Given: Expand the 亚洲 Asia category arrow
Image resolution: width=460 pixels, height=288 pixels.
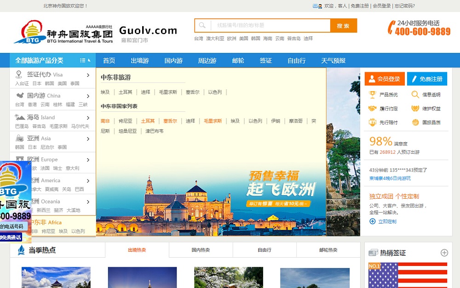Looking at the screenshot, I should pyautogui.click(x=88, y=139).
